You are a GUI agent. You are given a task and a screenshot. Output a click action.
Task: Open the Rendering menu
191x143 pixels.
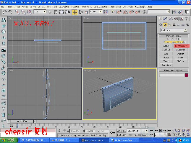pyautogui.click(x=116, y=7)
